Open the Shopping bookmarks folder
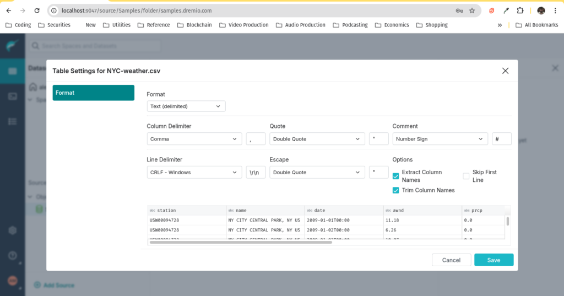Image resolution: width=564 pixels, height=296 pixels. [432, 25]
